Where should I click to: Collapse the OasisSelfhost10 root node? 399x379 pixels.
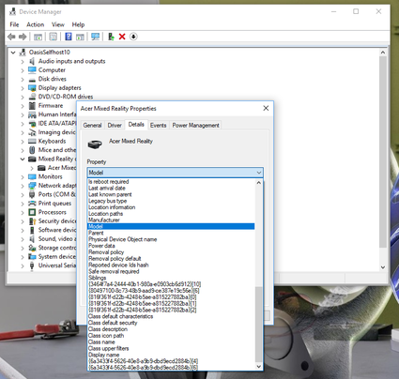coord(13,53)
